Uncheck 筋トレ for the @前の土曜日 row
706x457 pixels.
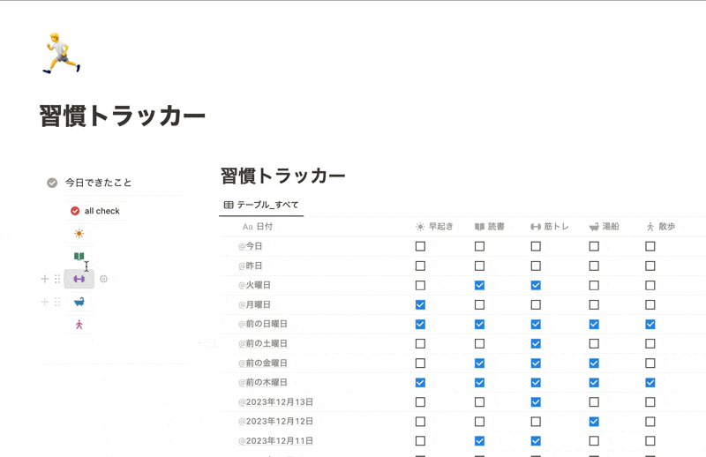click(x=536, y=343)
